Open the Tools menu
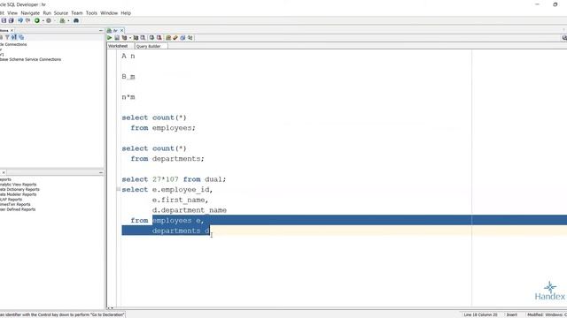This screenshot has width=567, height=318. [x=91, y=13]
